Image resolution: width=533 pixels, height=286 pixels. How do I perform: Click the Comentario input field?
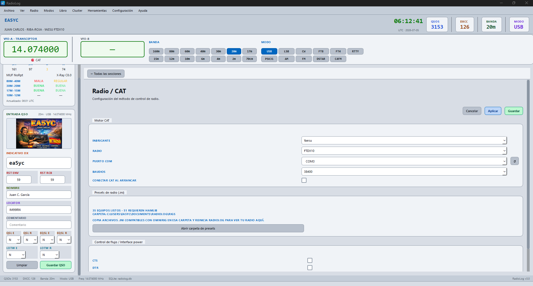[x=39, y=225]
